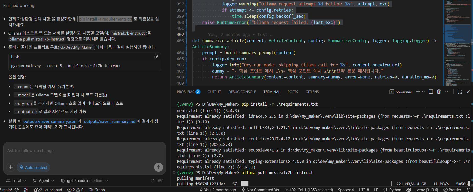473x192 pixels.
Task: Click 'pip install -r requirements.txt' inline code in chat
Action: click(106, 19)
